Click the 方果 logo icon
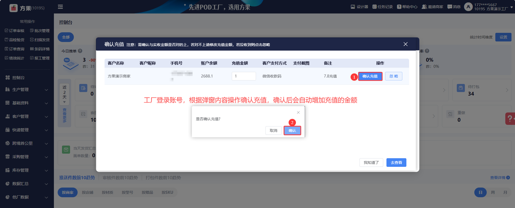515x208 pixels. coord(13,8)
